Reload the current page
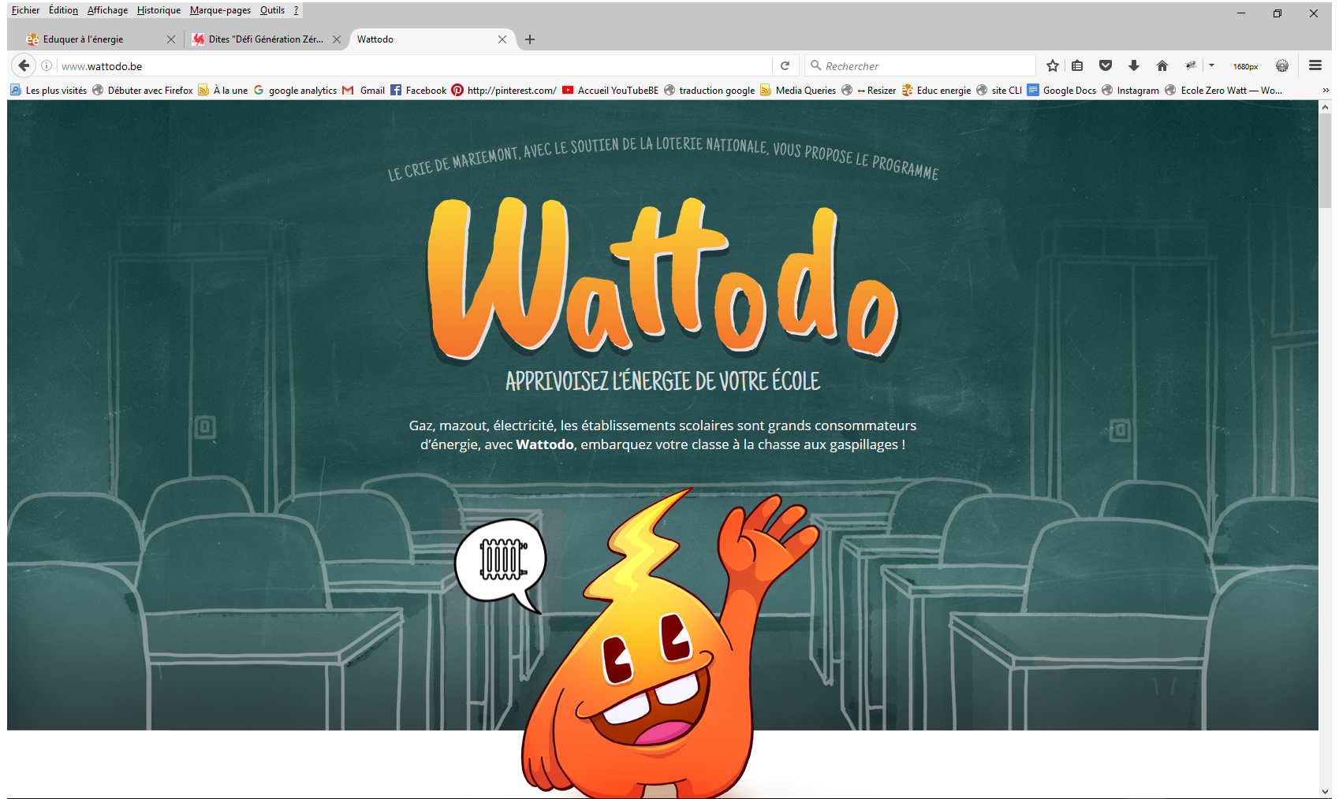1339x799 pixels. 785,66
